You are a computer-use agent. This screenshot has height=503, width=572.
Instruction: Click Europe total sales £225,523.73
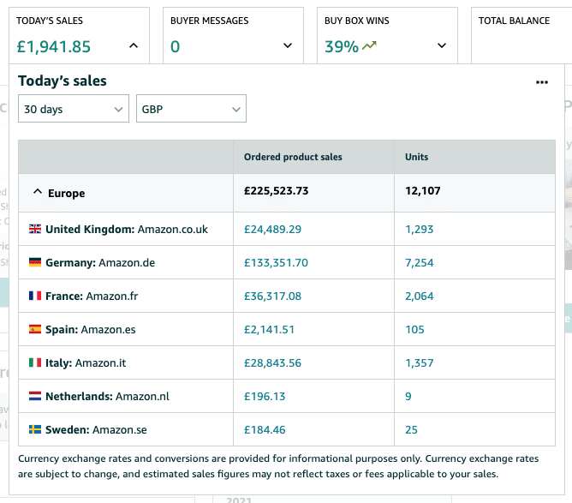point(276,191)
